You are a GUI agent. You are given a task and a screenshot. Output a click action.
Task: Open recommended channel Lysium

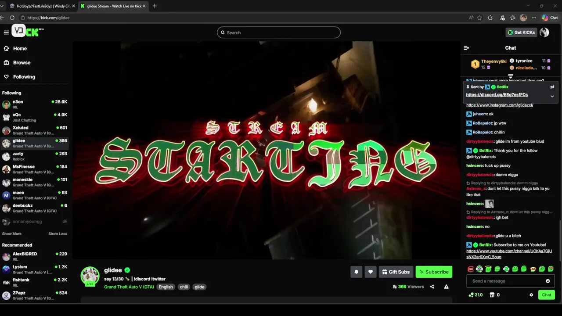click(x=35, y=269)
